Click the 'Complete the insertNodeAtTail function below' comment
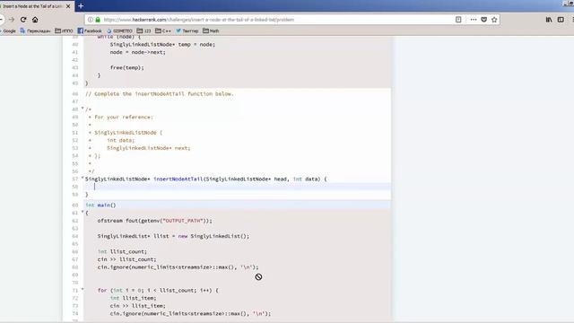Screen dimensions: 574x323 160,94
